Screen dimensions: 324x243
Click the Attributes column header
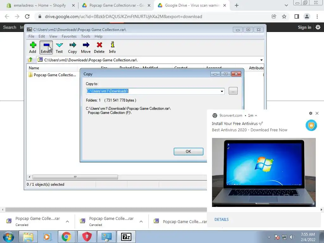coord(256,68)
